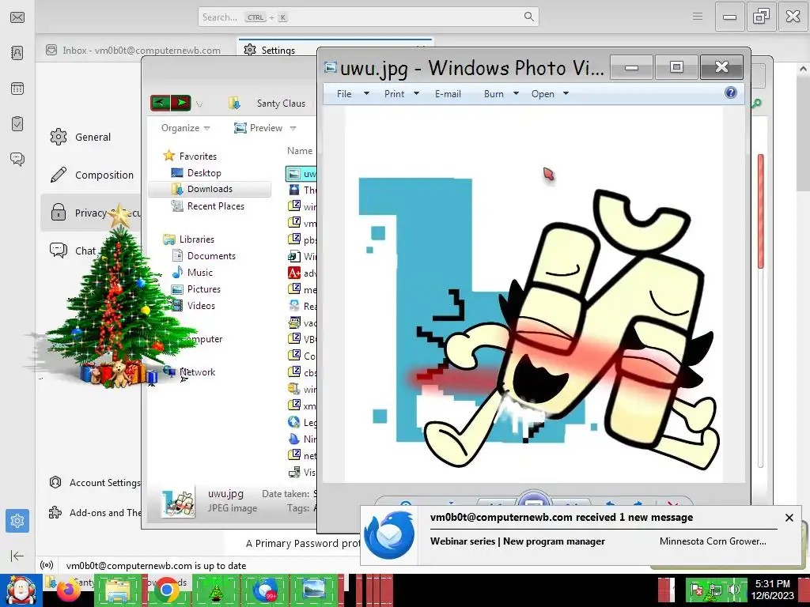Click the Thunderbird global search field
The image size is (810, 607).
[x=368, y=17]
